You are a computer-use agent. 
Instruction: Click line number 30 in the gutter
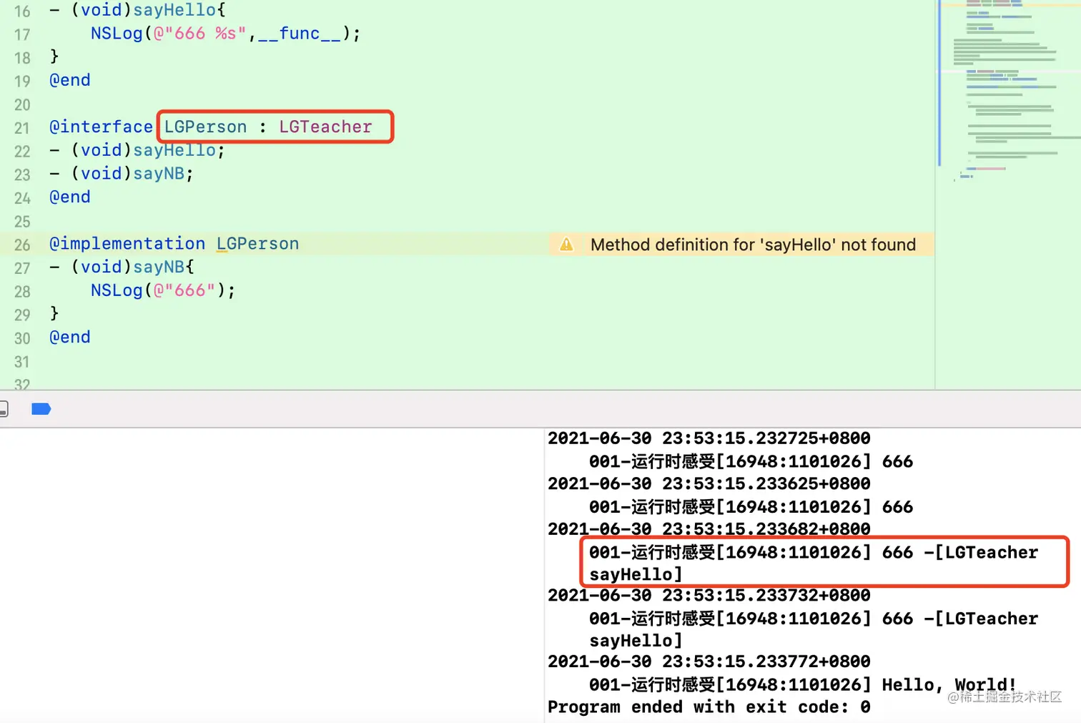[x=22, y=338]
